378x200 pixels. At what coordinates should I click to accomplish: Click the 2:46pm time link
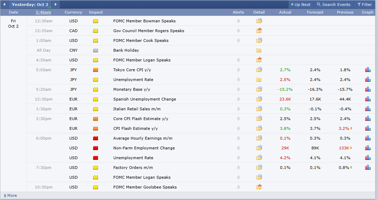43,12
